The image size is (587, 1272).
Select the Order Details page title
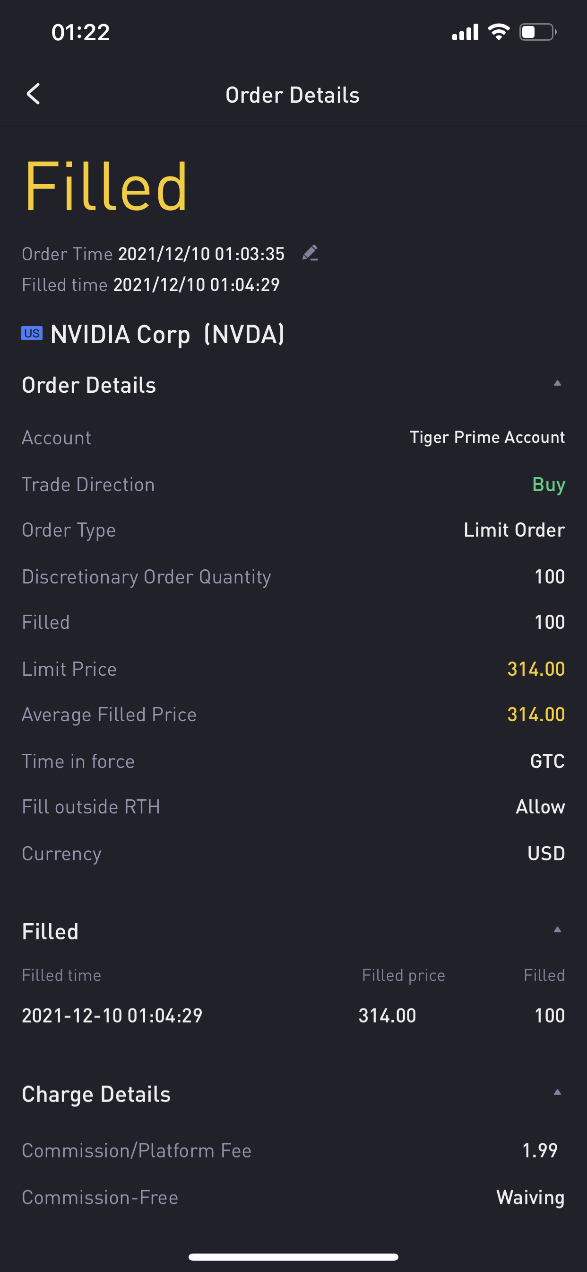293,95
